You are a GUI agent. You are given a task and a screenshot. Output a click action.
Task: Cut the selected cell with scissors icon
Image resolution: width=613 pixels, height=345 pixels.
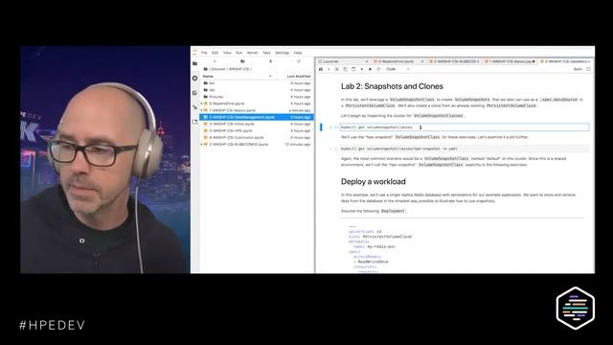(x=337, y=69)
